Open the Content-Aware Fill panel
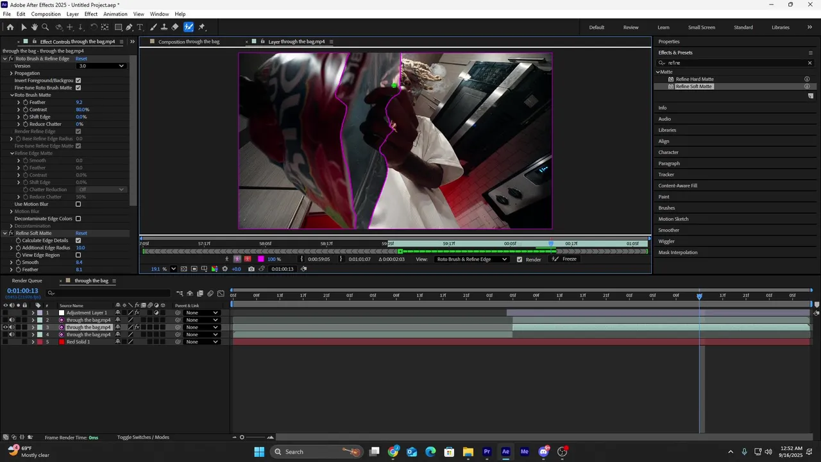This screenshot has width=821, height=462. pyautogui.click(x=678, y=185)
